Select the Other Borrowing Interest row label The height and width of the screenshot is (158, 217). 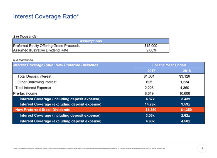(x=37, y=82)
